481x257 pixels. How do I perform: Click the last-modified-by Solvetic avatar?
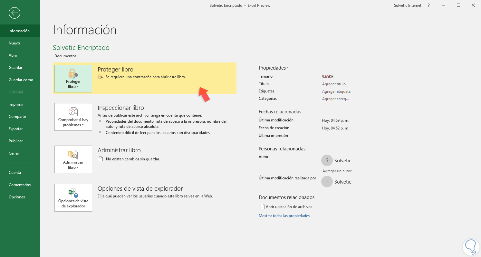(x=327, y=182)
